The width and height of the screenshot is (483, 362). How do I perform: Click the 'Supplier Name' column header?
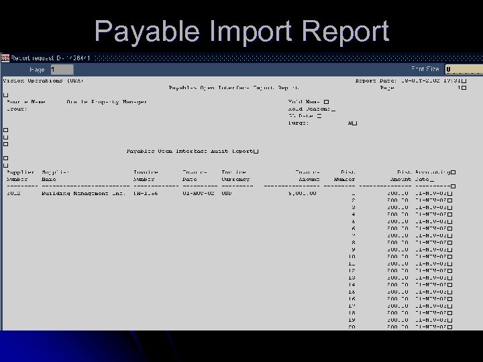coord(56,176)
